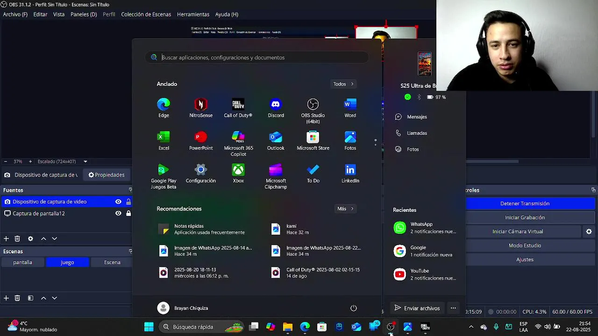The height and width of the screenshot is (336, 598).
Task: Zoom out preview with minus button
Action: pyautogui.click(x=5, y=161)
